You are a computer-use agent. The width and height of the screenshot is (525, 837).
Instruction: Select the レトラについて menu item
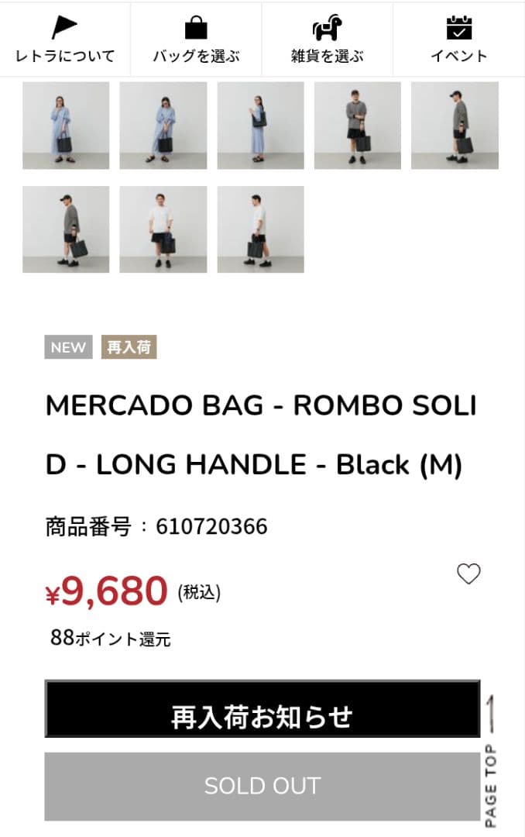tap(64, 56)
